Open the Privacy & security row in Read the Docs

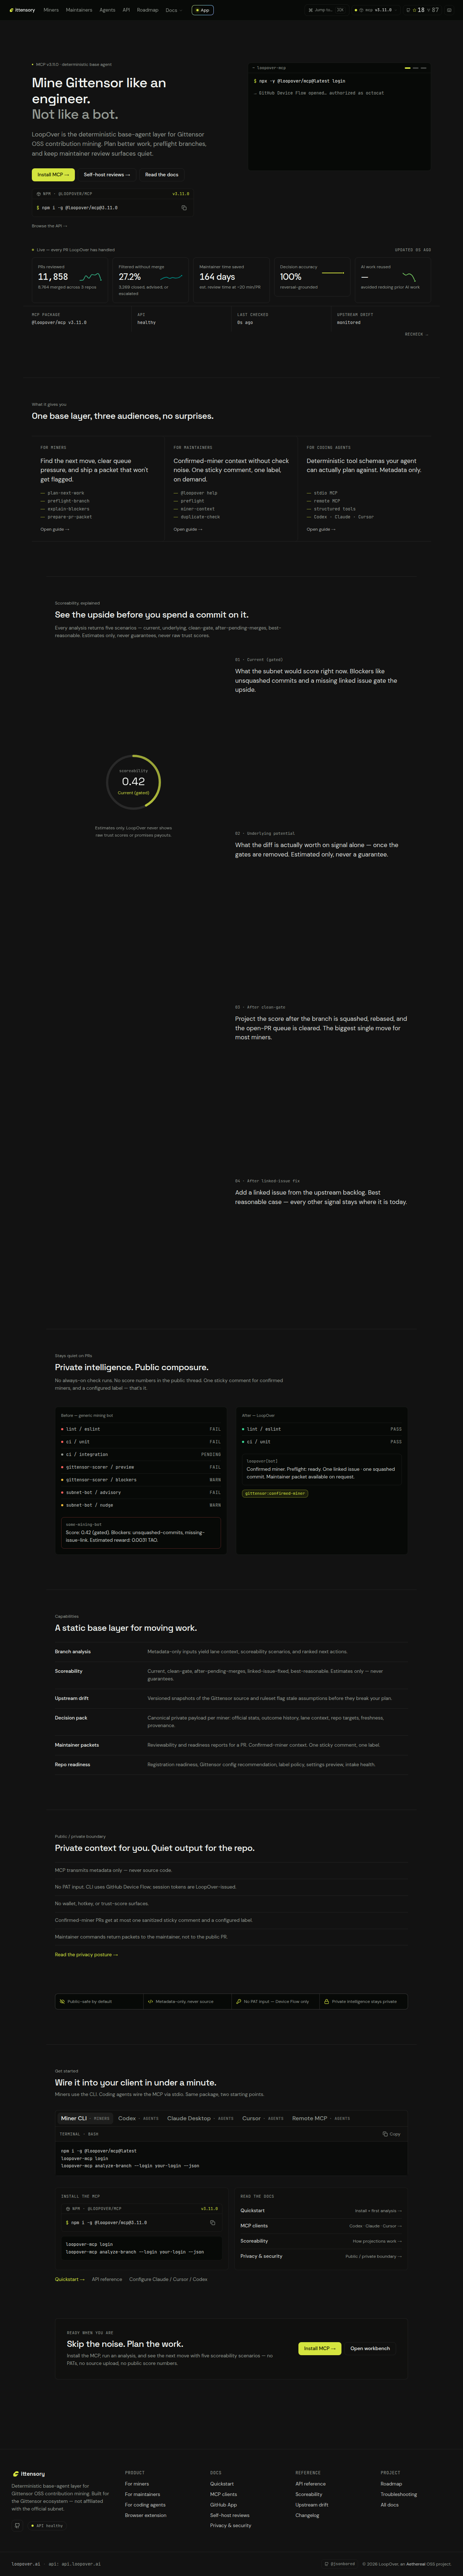coord(321,2256)
